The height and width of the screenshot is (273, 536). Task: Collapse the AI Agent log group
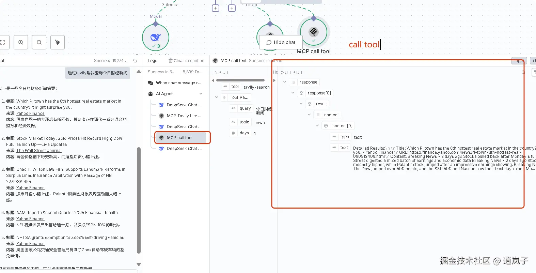pos(201,94)
